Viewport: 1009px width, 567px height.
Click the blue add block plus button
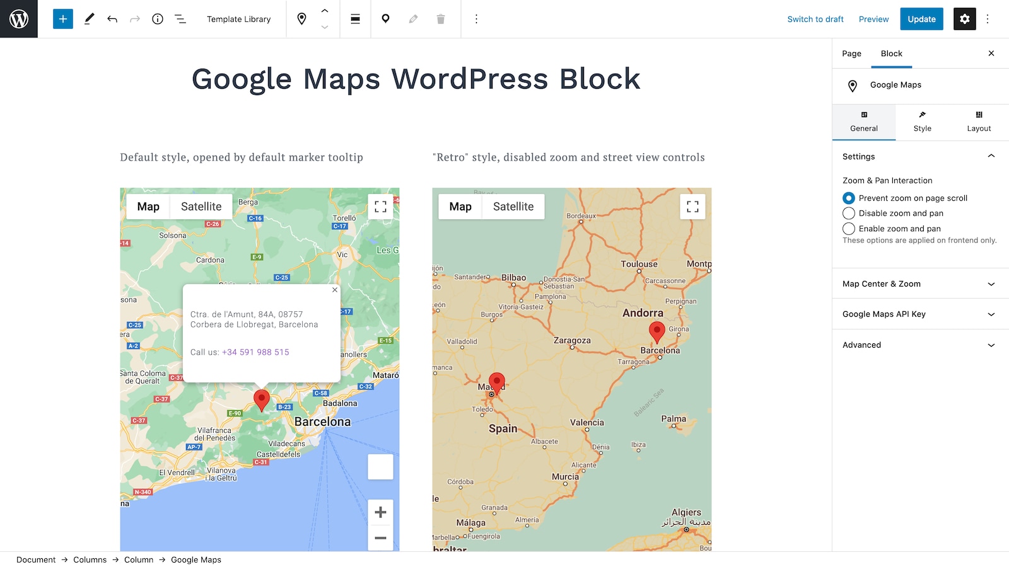click(63, 19)
